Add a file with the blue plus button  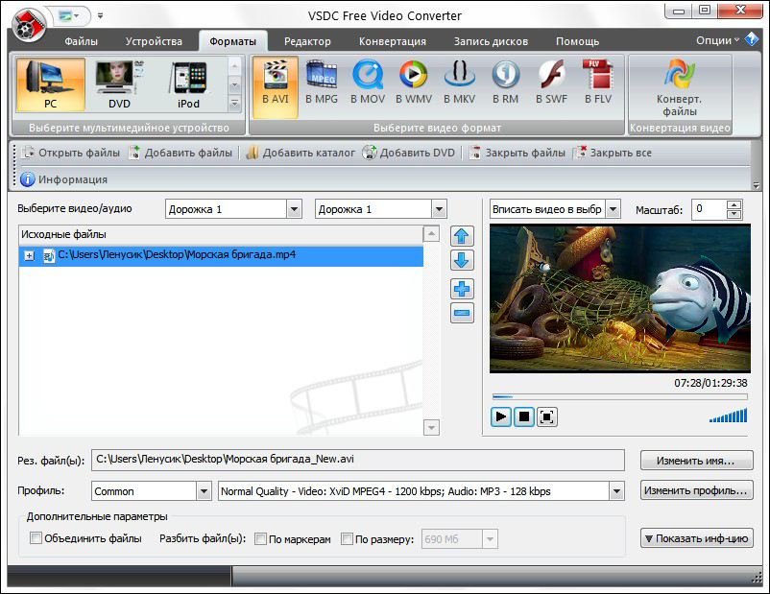pyautogui.click(x=462, y=289)
